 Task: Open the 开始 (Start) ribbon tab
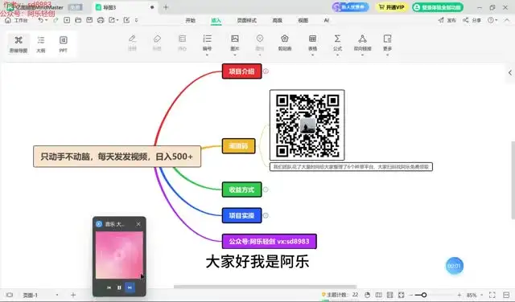pos(190,20)
